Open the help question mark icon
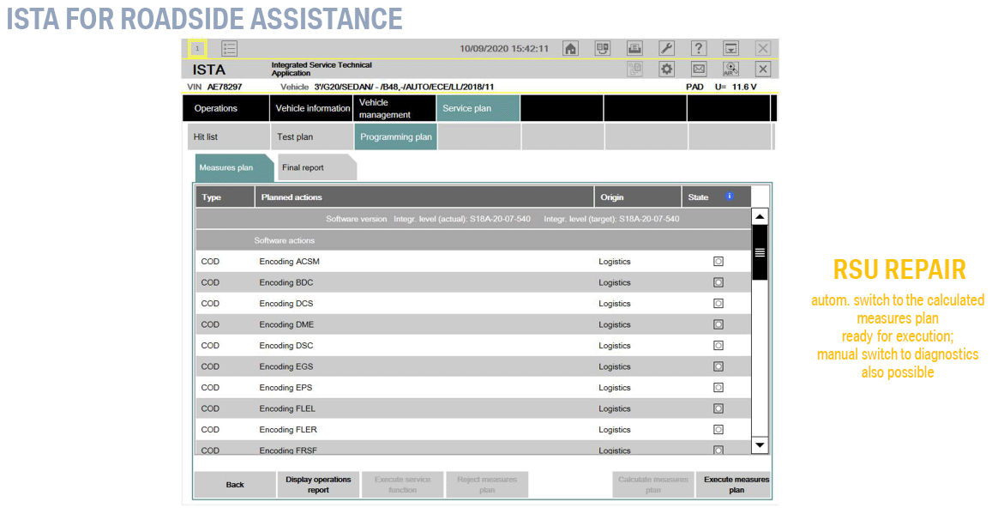Image resolution: width=992 pixels, height=514 pixels. click(699, 49)
